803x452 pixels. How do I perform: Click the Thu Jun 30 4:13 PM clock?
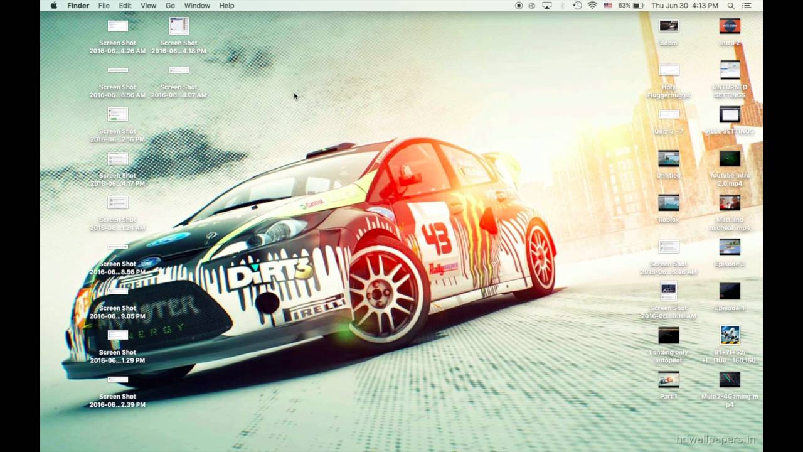click(x=684, y=6)
